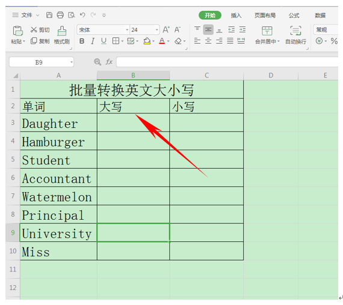Expand Merge and Center dropdown arrow
The width and height of the screenshot is (343, 305).
pos(279,41)
